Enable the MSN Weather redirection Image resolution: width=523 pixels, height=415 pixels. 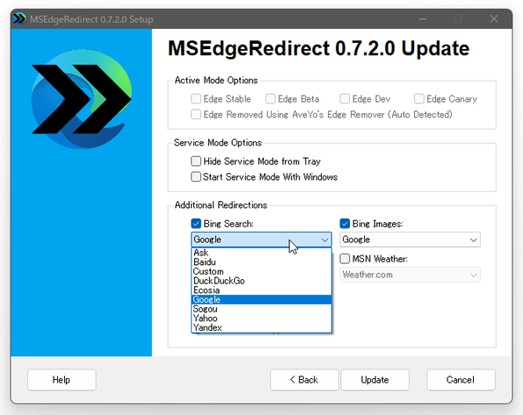345,259
